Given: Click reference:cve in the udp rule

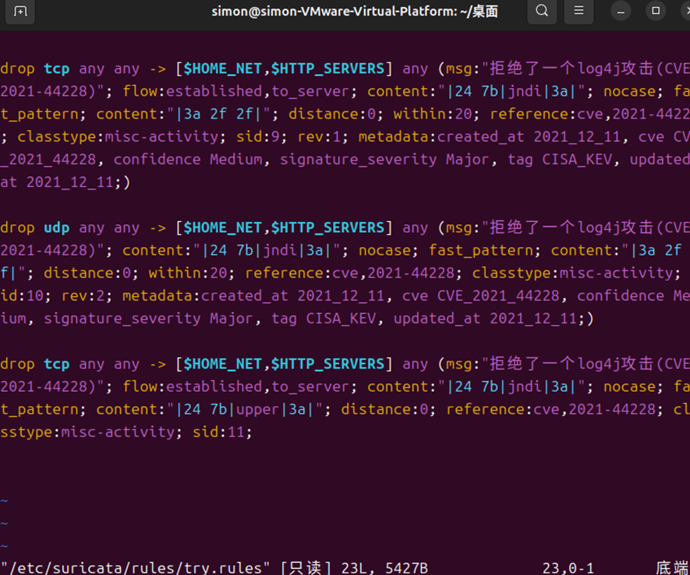Looking at the screenshot, I should click(301, 273).
